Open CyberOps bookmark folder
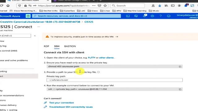Viewport: 198px width, 111px height. pos(67,11)
